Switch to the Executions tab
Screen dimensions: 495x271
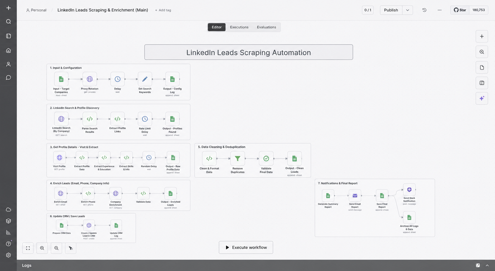(239, 27)
